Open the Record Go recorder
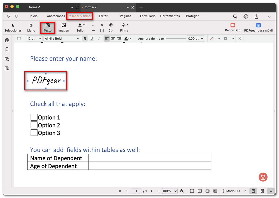The image size is (279, 198). [232, 27]
